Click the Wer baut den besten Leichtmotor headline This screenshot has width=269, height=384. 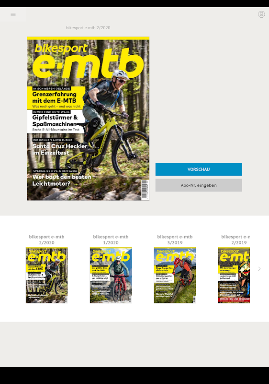click(x=62, y=180)
